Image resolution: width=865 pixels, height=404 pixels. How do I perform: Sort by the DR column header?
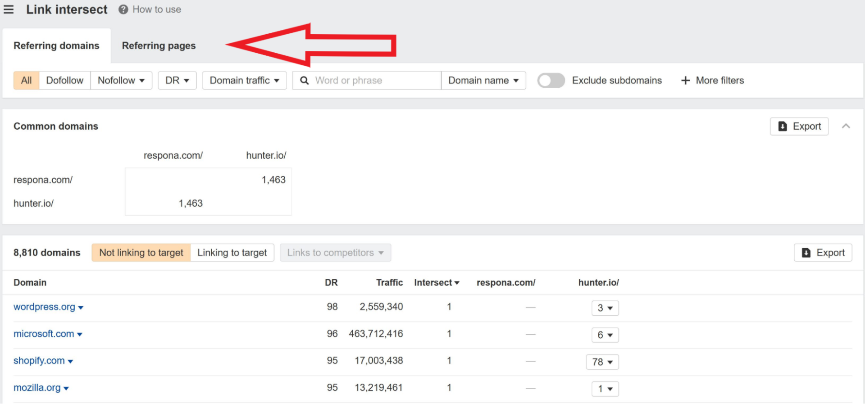pos(331,283)
